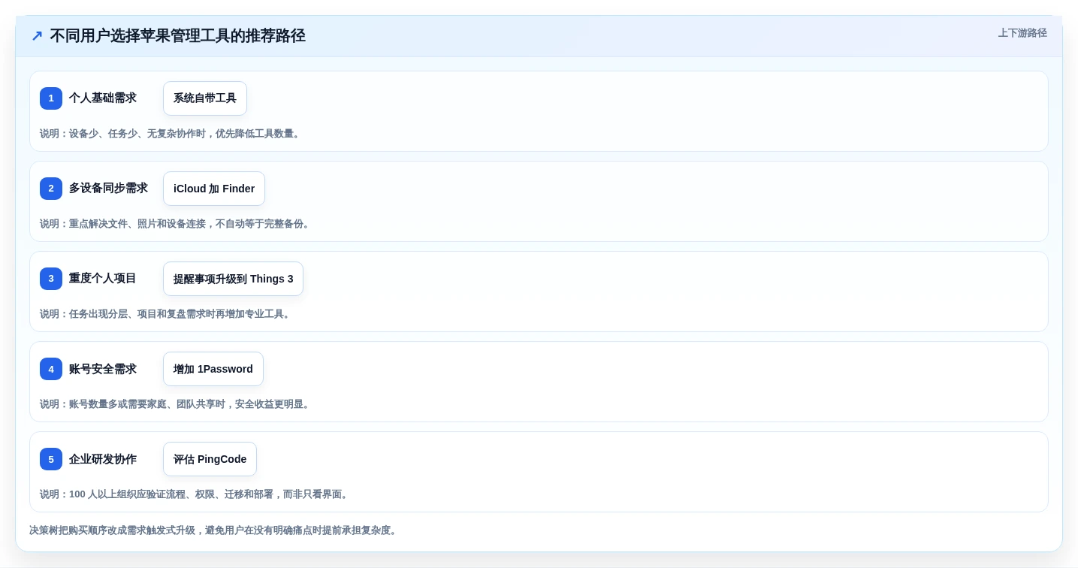
Task: Click the 评估 PingCode chip
Action: click(210, 459)
